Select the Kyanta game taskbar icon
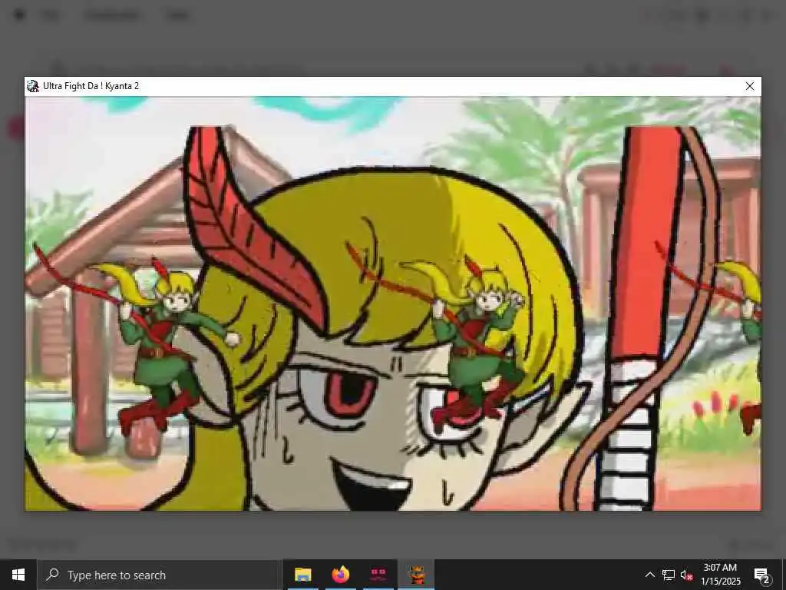 coord(416,575)
